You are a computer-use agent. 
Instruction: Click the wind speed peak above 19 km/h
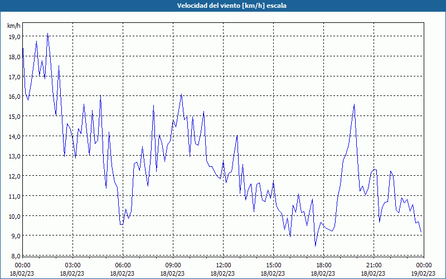[x=47, y=33]
